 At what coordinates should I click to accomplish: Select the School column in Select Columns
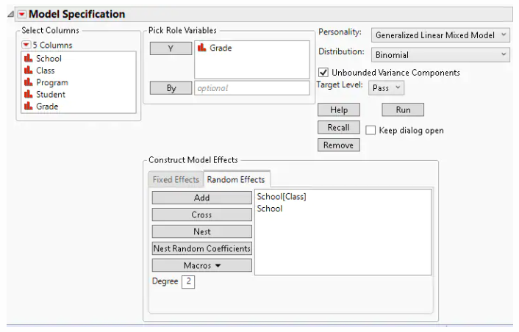(x=49, y=59)
